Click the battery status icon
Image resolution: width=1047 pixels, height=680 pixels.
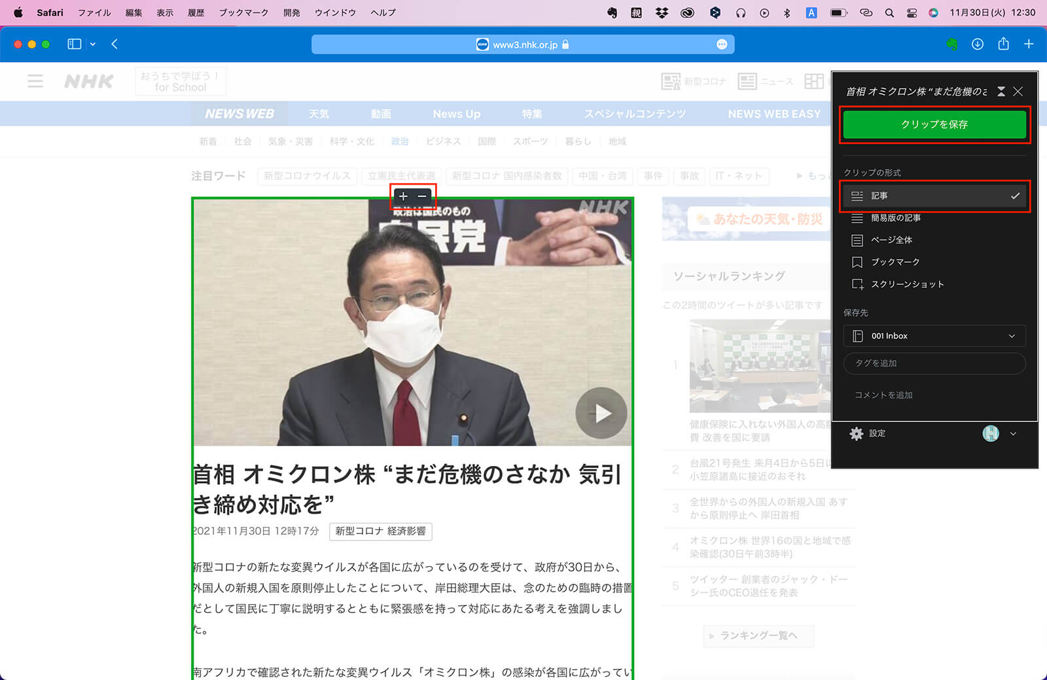click(x=839, y=12)
